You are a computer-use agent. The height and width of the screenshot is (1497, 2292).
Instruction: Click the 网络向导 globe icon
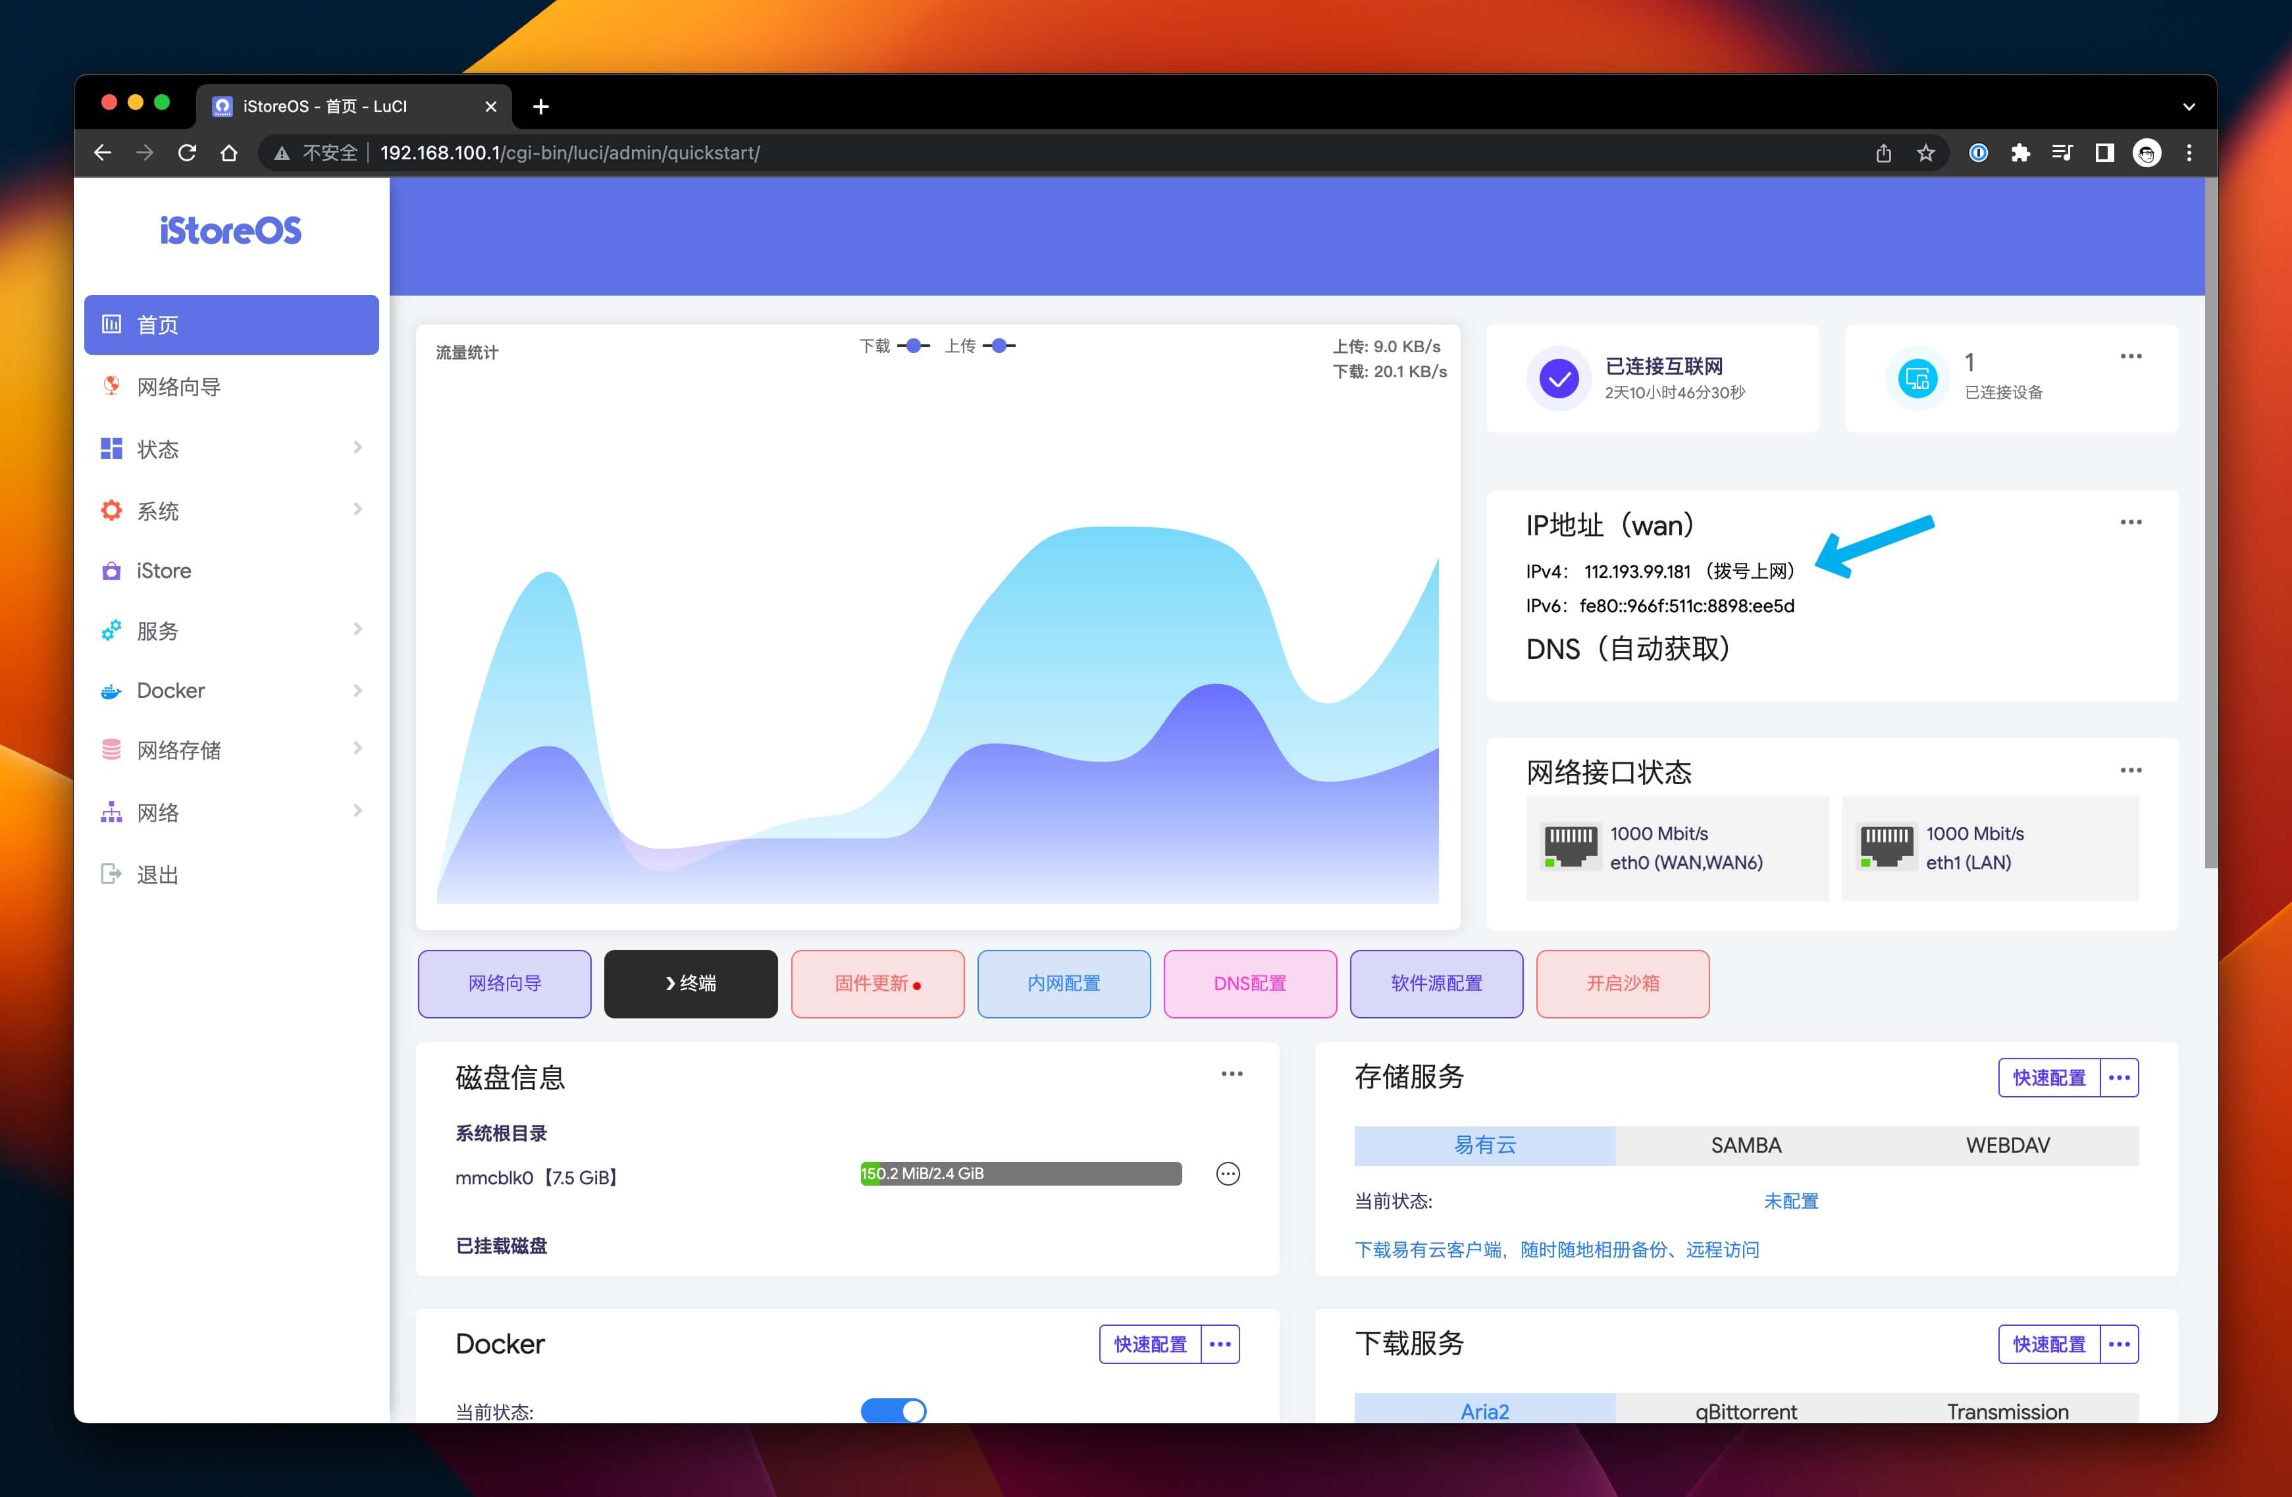click(x=112, y=385)
